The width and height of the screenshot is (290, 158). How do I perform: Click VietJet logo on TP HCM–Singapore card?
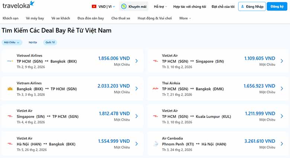click(155, 61)
